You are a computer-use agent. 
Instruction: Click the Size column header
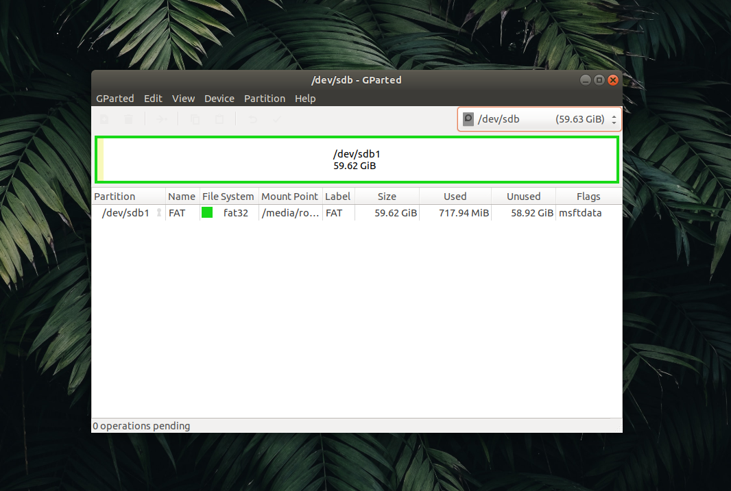pos(387,197)
